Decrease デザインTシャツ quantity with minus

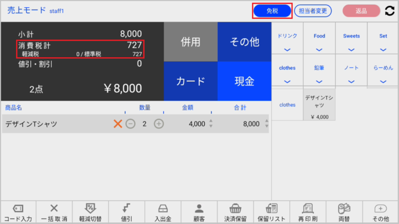click(130, 124)
